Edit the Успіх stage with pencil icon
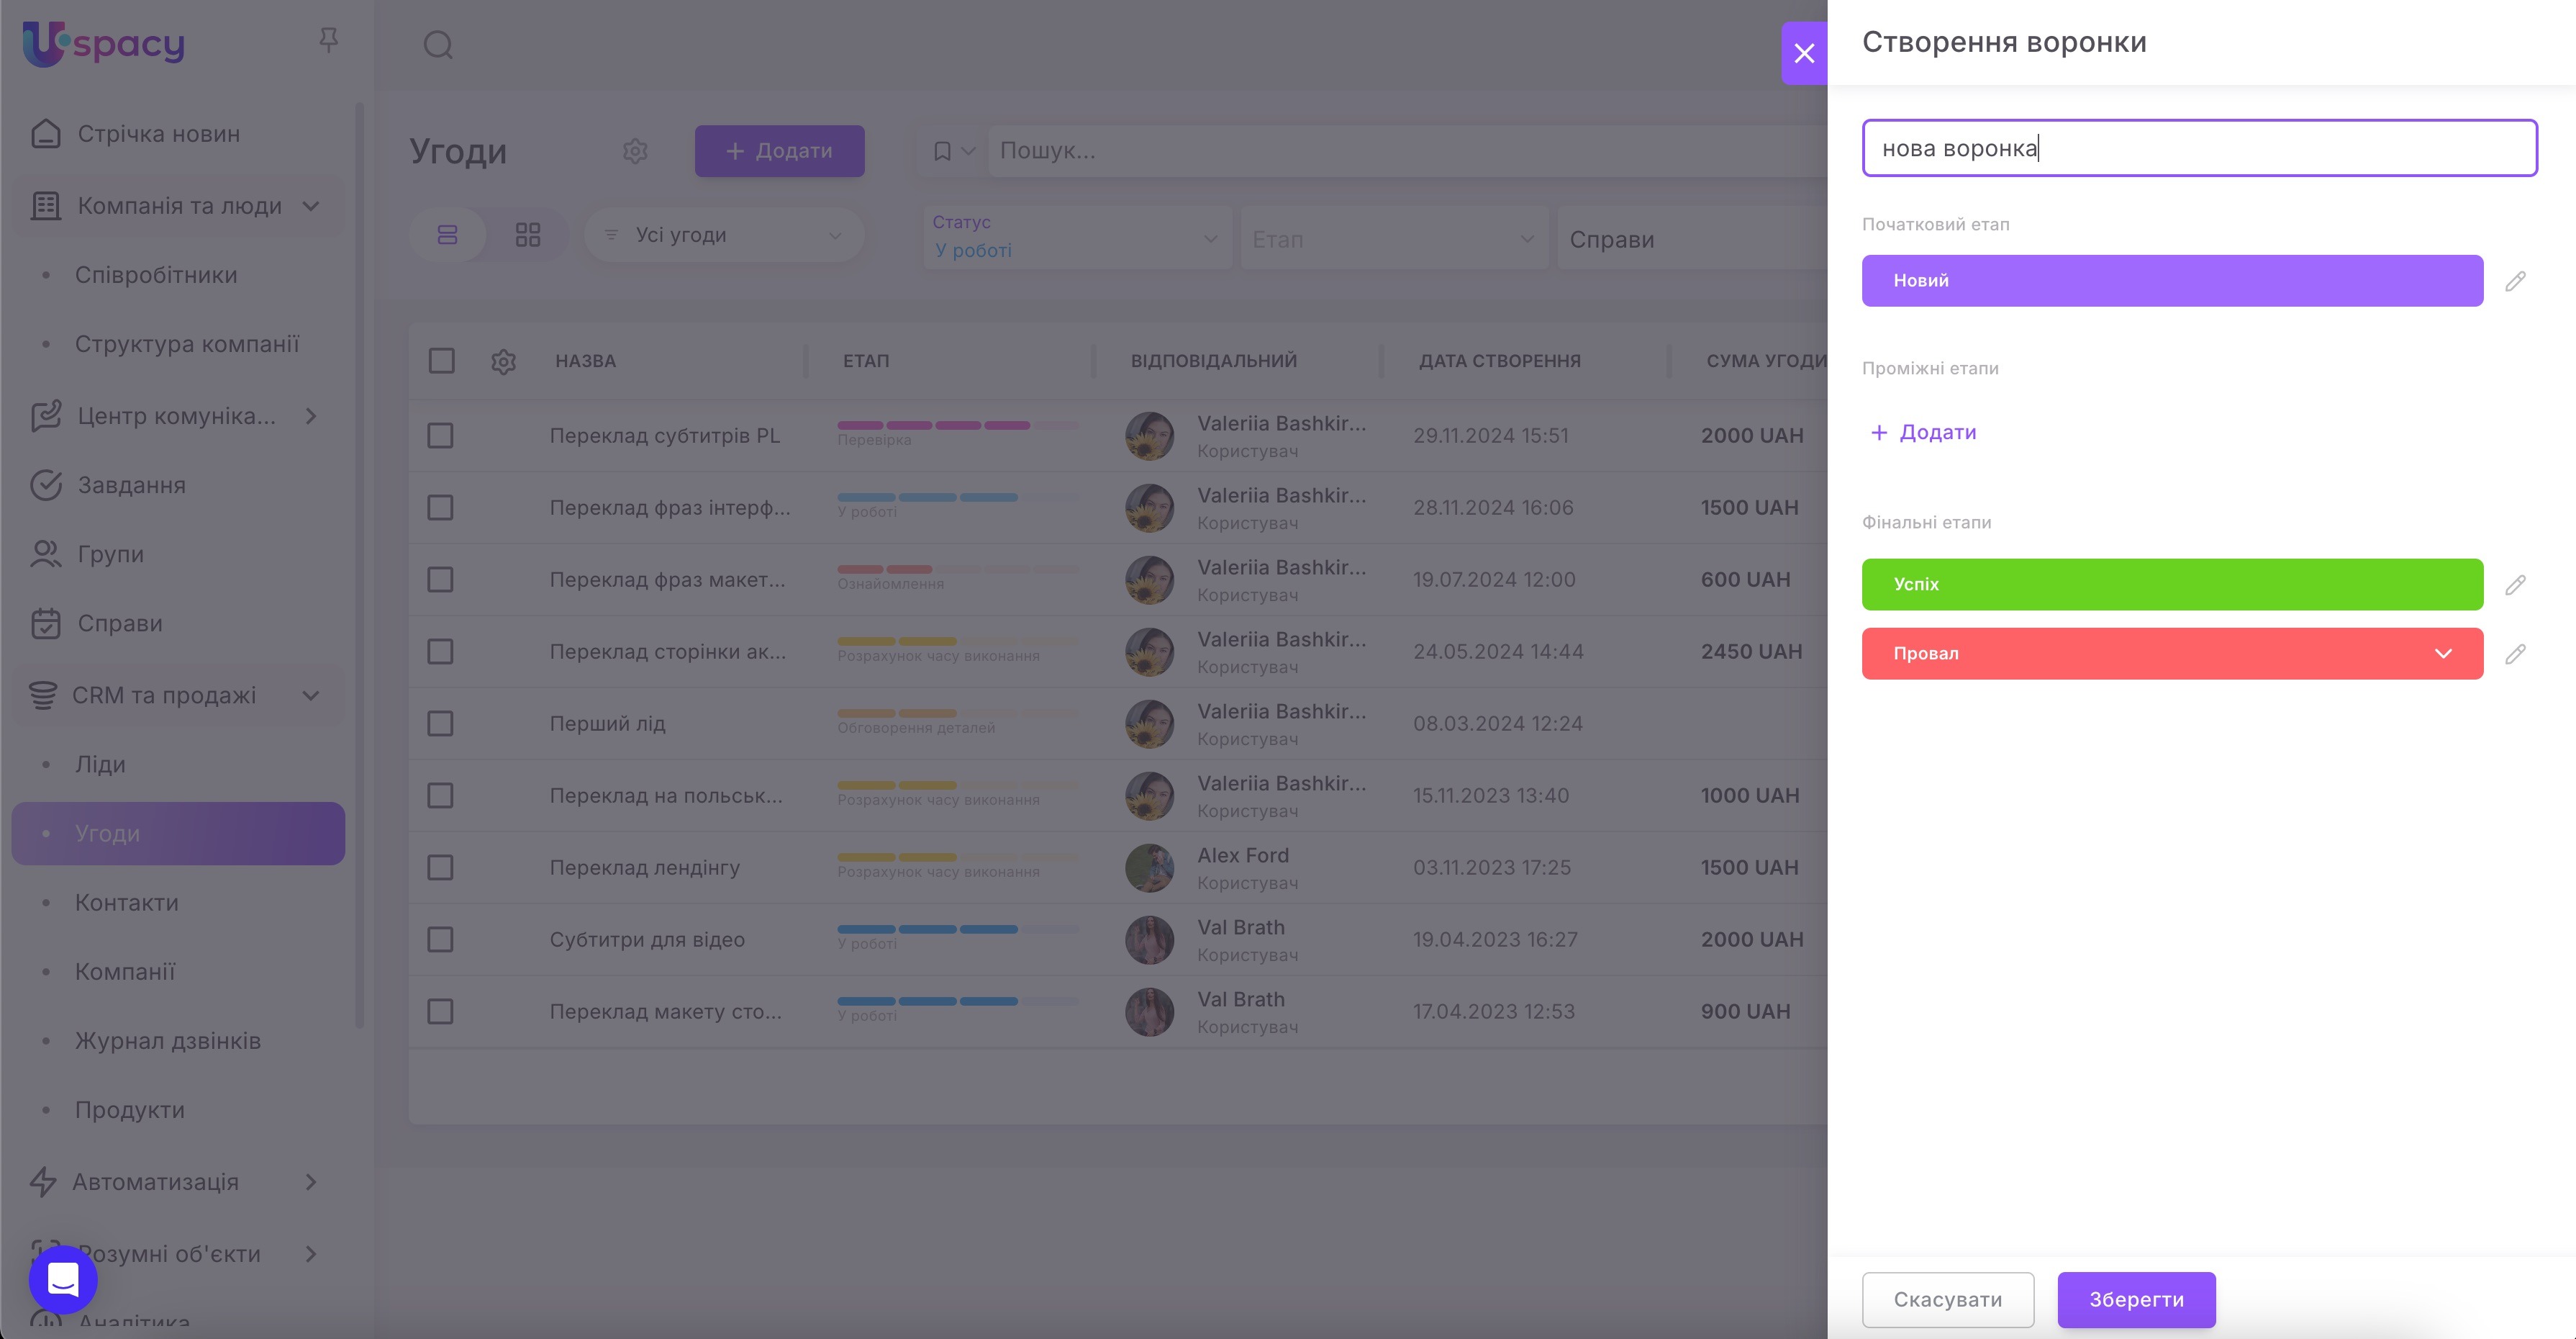Viewport: 2576px width, 1339px height. click(2515, 585)
